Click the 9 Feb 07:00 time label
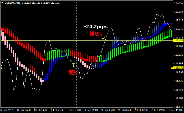184x113 pixels. 142,110
